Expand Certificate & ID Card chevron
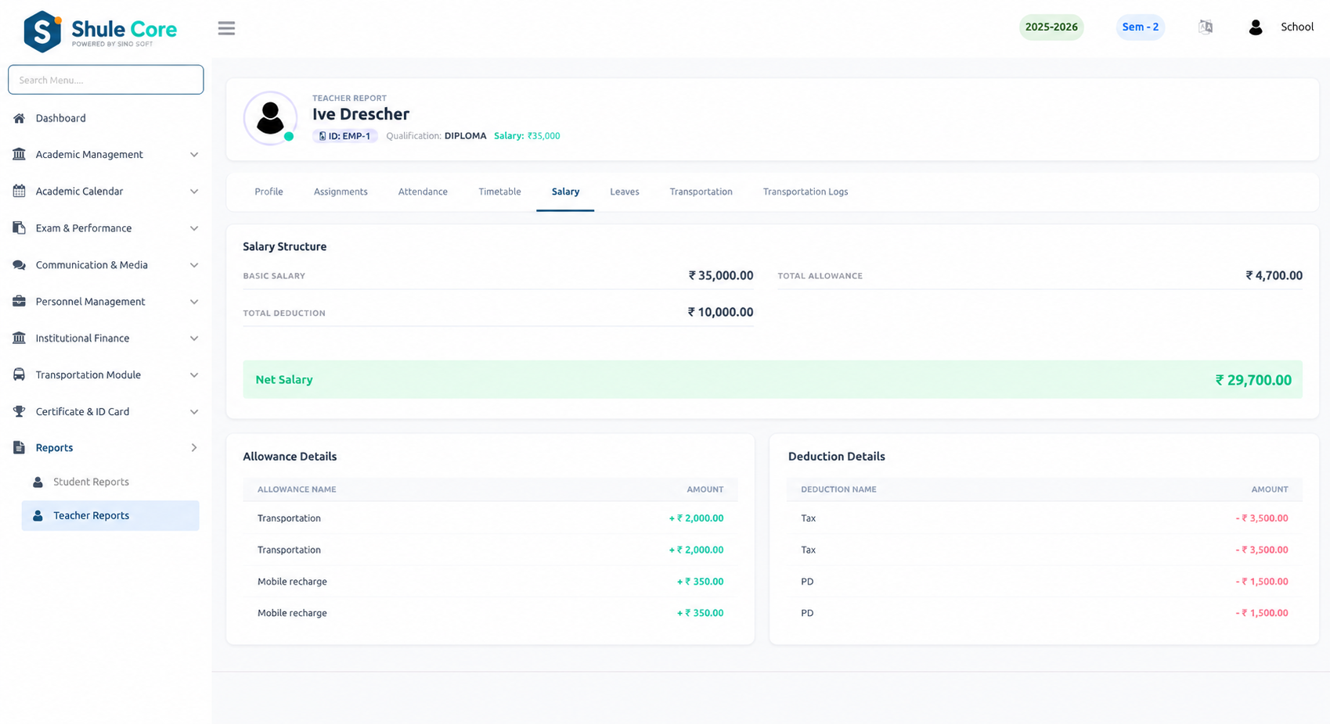Image resolution: width=1330 pixels, height=724 pixels. click(194, 412)
